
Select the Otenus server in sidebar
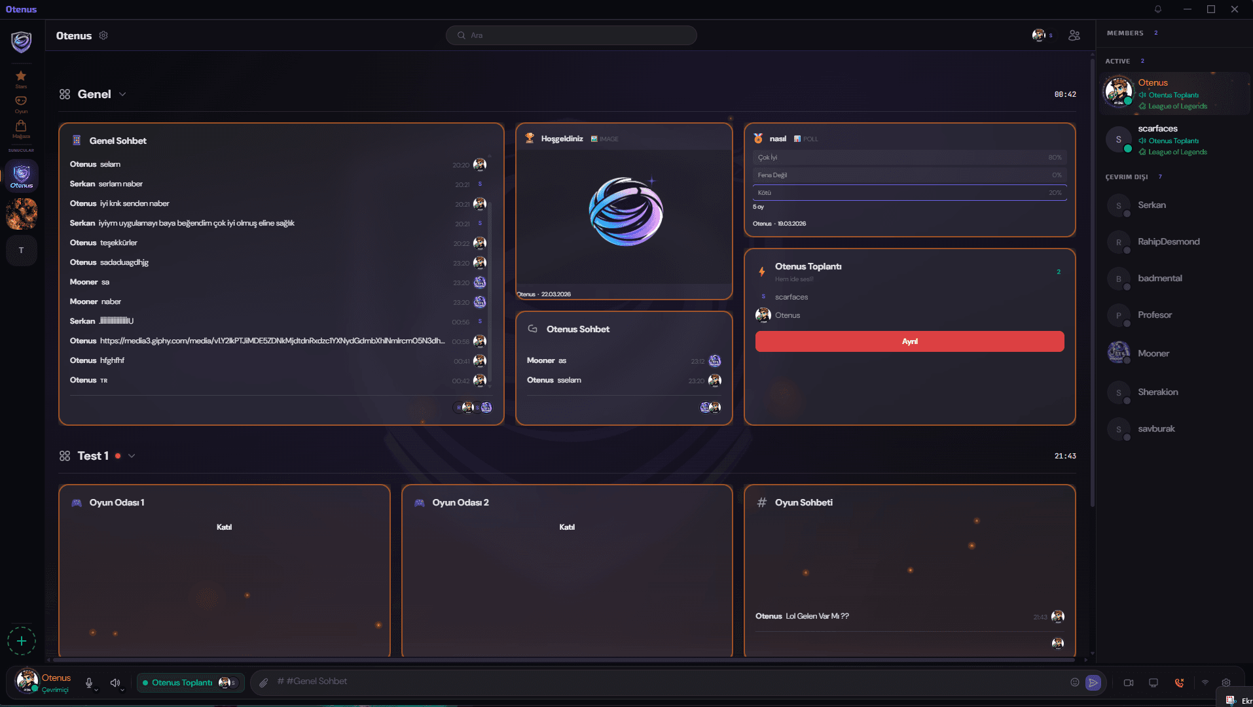(22, 176)
